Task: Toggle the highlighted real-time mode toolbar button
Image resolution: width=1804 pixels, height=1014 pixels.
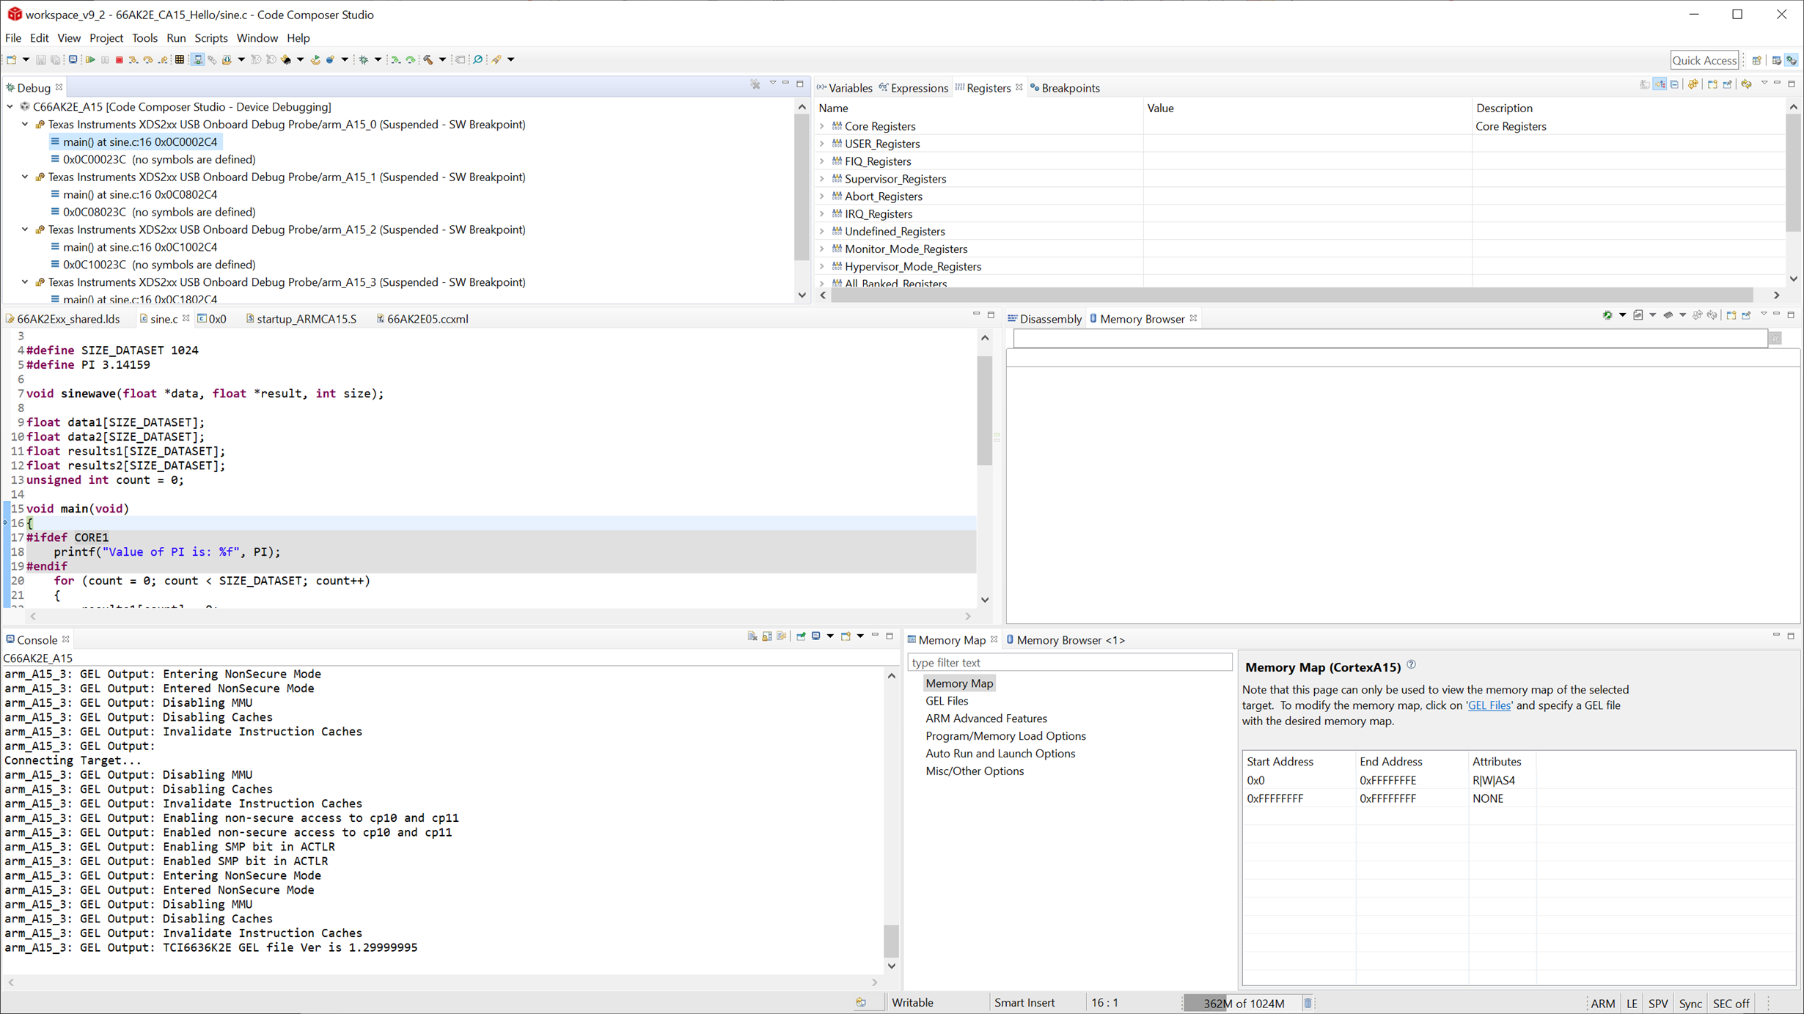Action: point(197,59)
